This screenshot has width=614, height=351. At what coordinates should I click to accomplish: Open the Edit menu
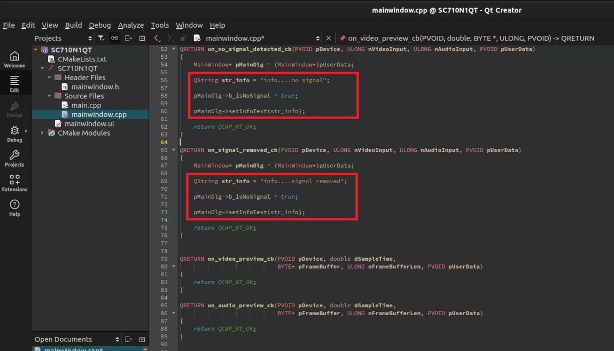coord(28,25)
